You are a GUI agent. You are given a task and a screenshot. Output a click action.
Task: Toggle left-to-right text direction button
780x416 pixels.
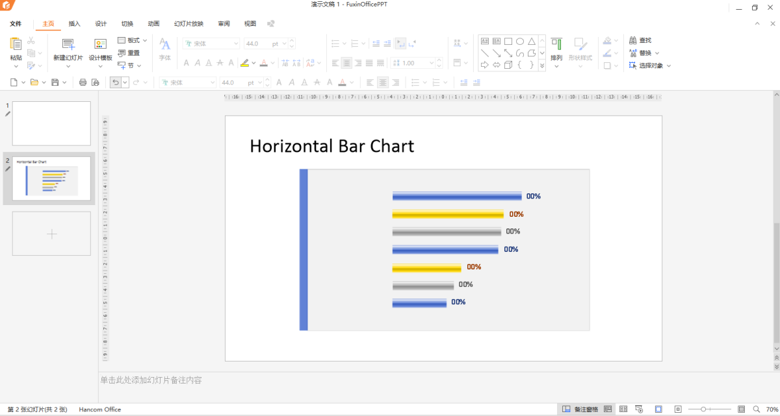[x=401, y=43]
